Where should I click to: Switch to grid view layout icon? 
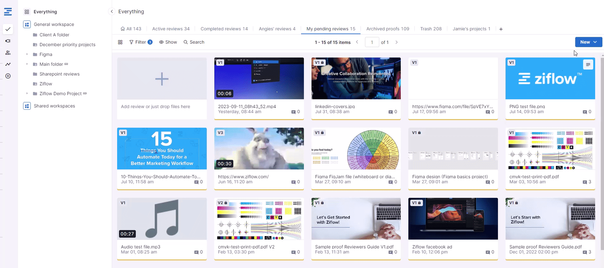120,42
